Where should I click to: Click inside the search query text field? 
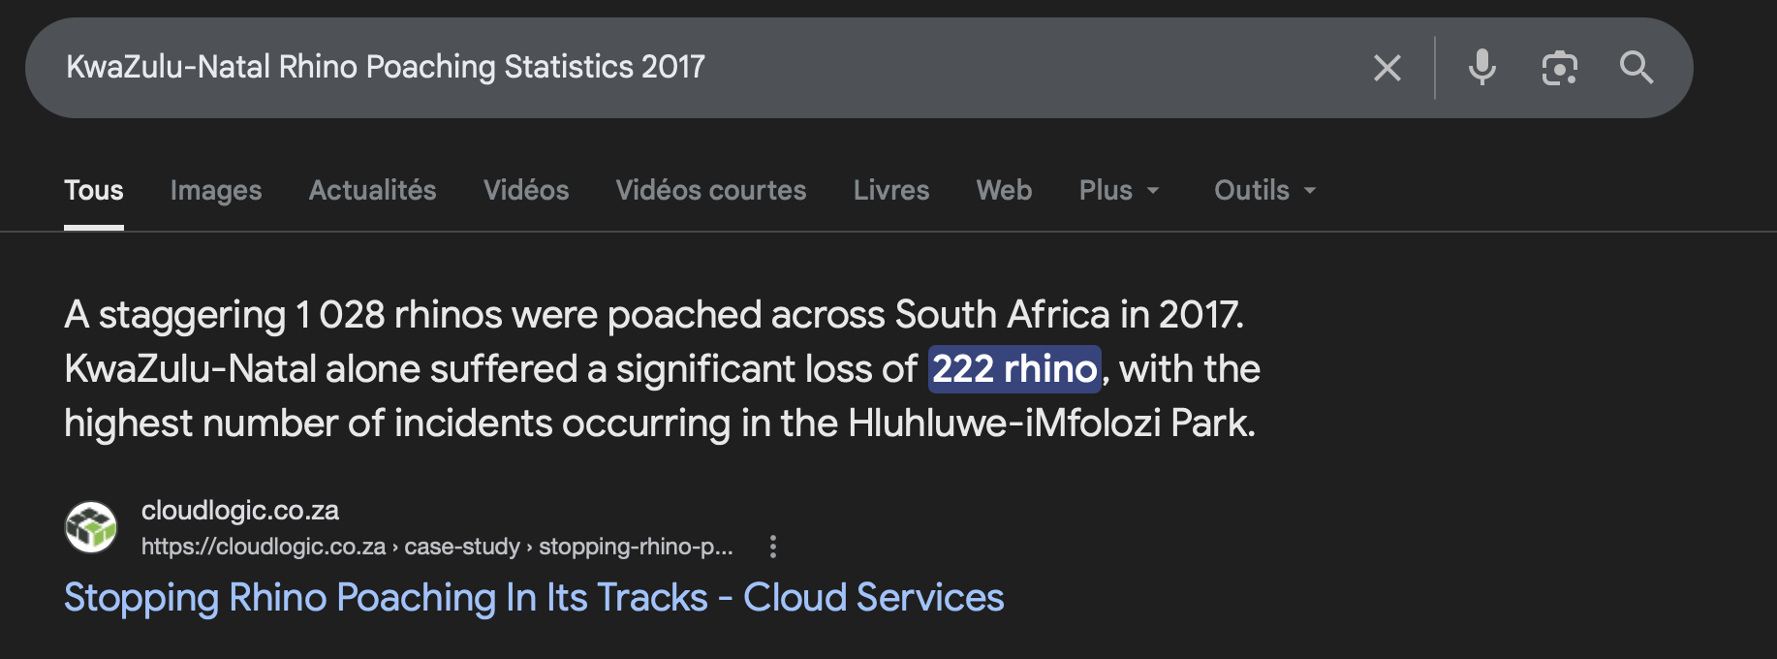[678, 68]
